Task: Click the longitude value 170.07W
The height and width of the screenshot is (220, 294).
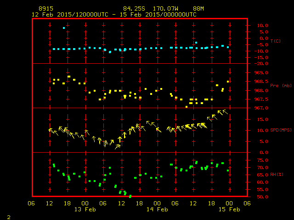Action: point(165,9)
